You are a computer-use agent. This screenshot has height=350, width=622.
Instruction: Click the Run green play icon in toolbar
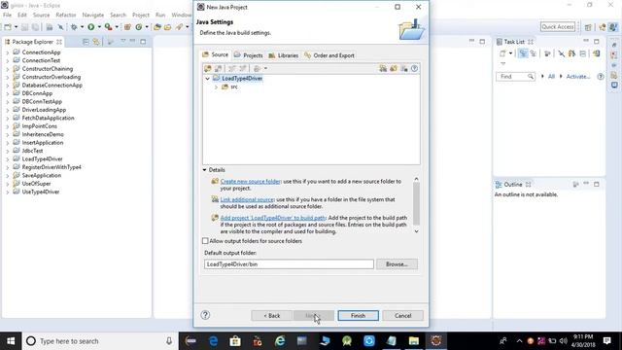click(91, 27)
